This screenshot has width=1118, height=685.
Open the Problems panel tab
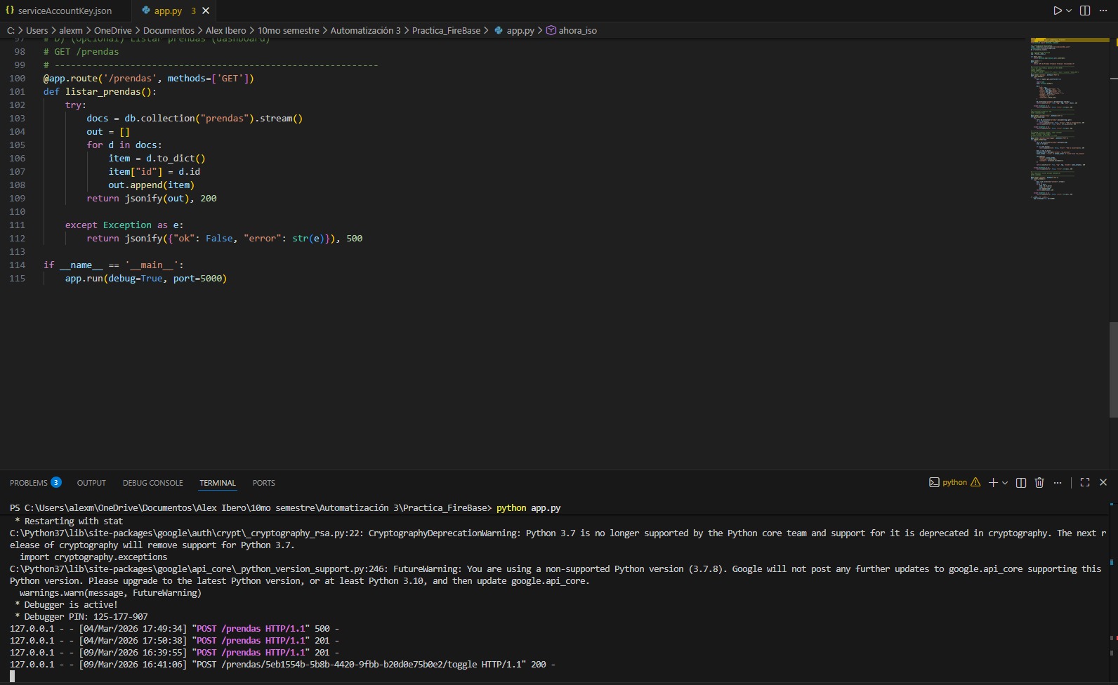click(29, 483)
